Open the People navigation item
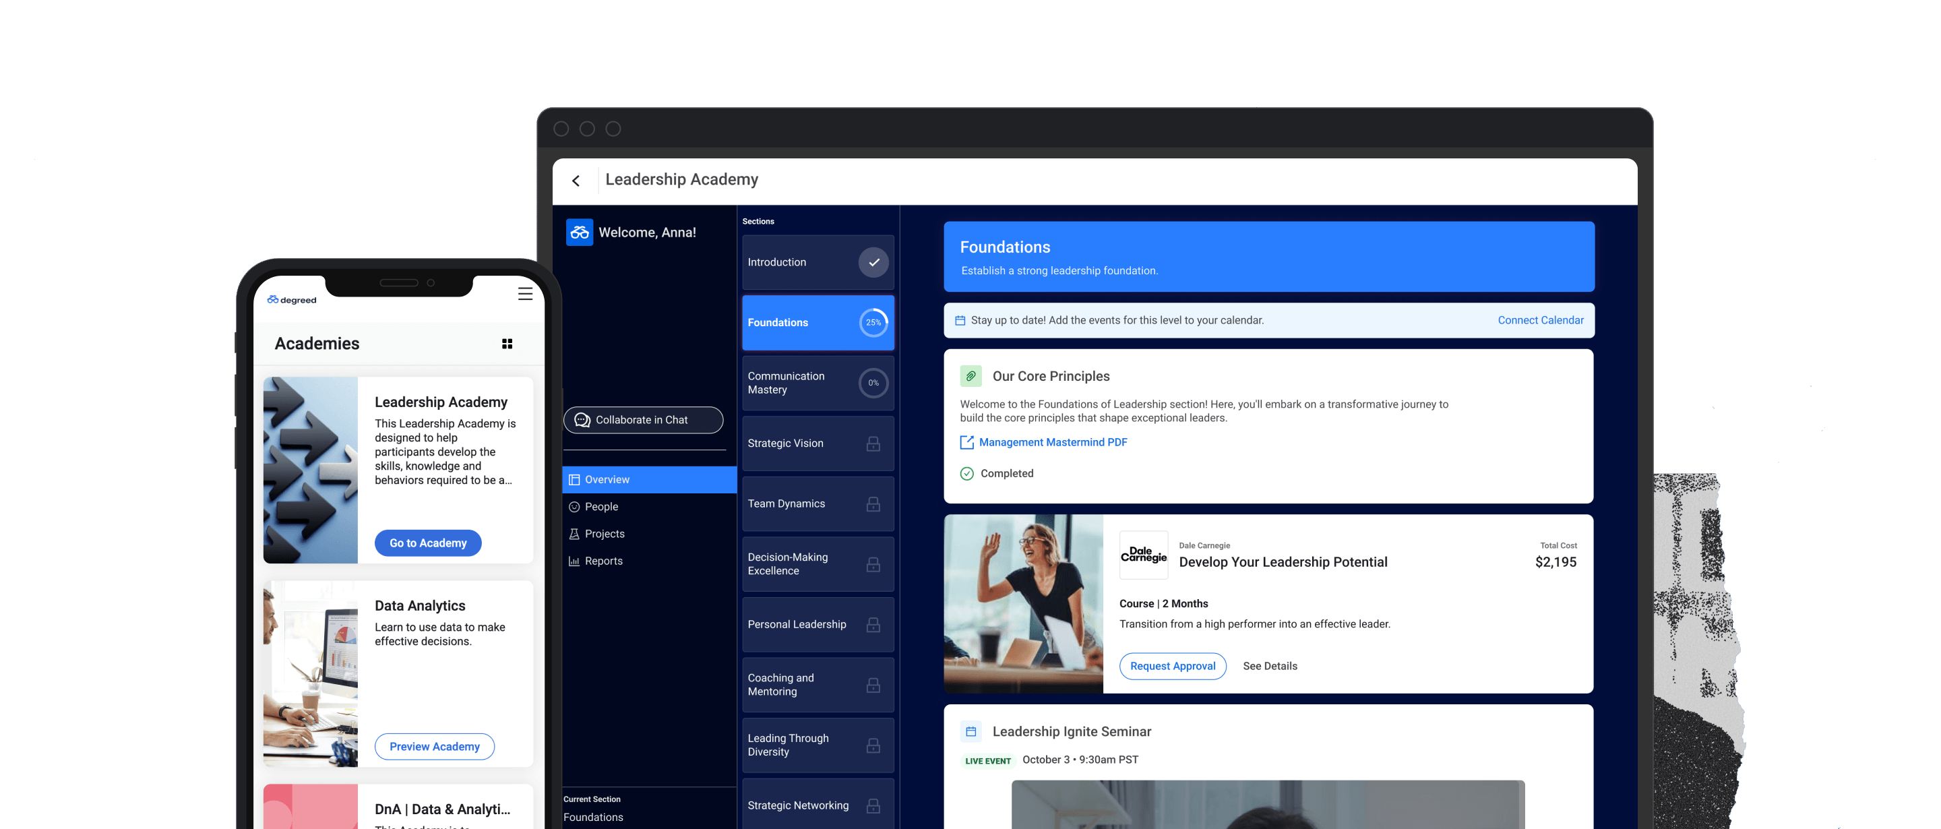The height and width of the screenshot is (829, 1941). coord(600,508)
